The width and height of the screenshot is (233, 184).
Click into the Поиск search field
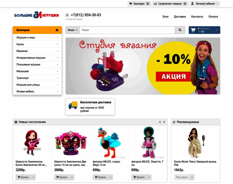point(127,30)
